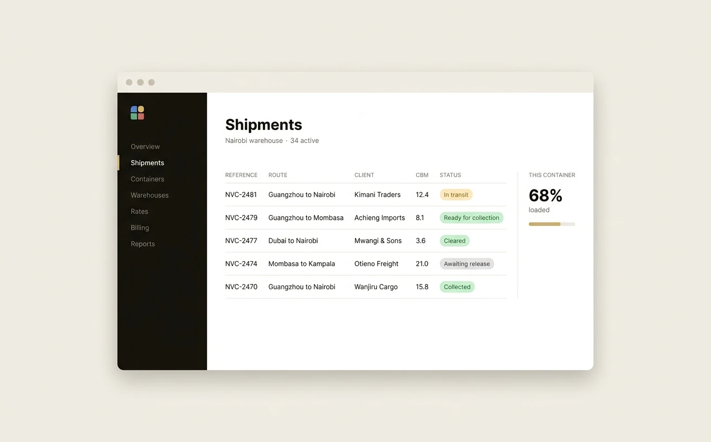The image size is (711, 442).
Task: Click the STATUS column header
Action: point(450,175)
